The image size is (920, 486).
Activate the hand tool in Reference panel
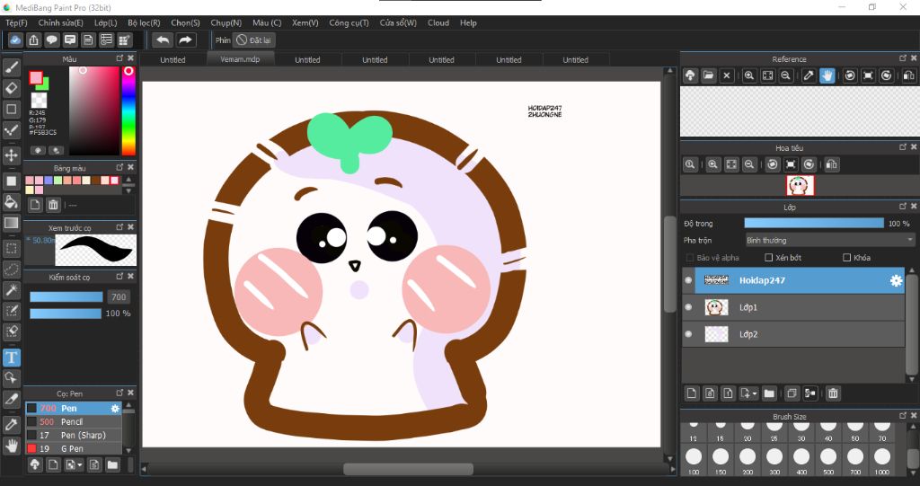[x=827, y=75]
